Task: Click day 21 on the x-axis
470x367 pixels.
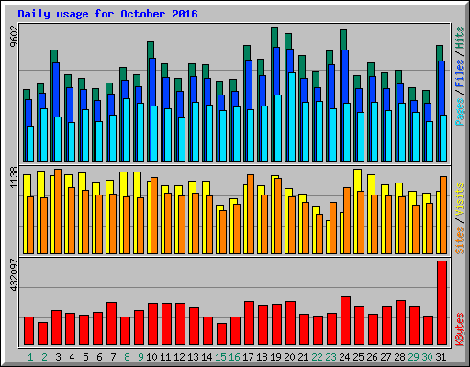Action: pyautogui.click(x=303, y=357)
